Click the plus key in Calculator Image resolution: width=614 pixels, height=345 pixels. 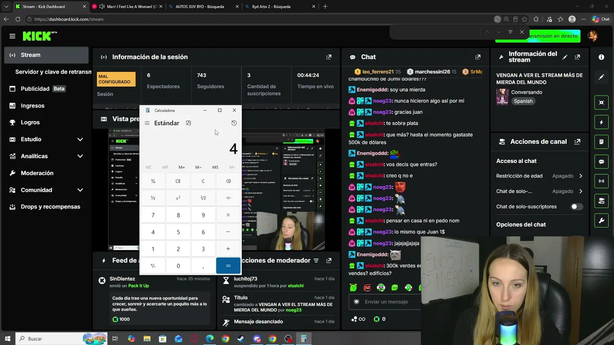228,249
